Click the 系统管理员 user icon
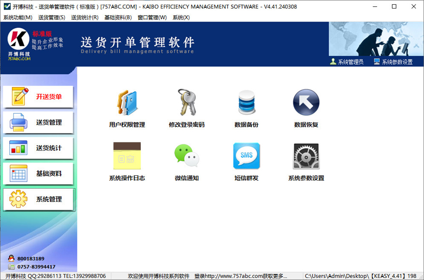Screen dimensions: 424x280 [333, 62]
